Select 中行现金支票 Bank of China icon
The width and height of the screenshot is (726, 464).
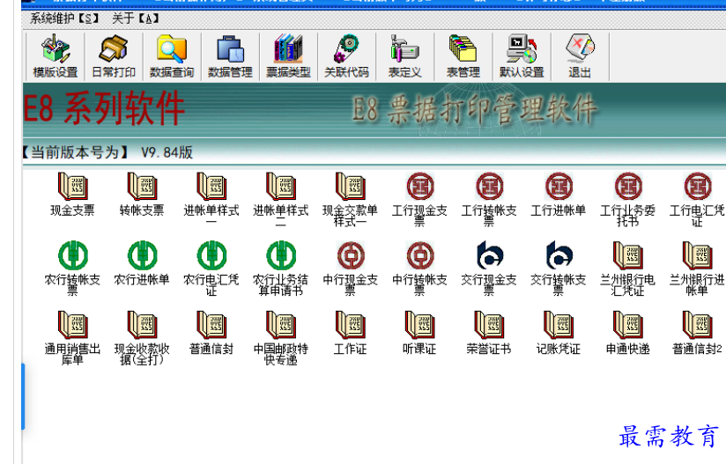click(351, 269)
